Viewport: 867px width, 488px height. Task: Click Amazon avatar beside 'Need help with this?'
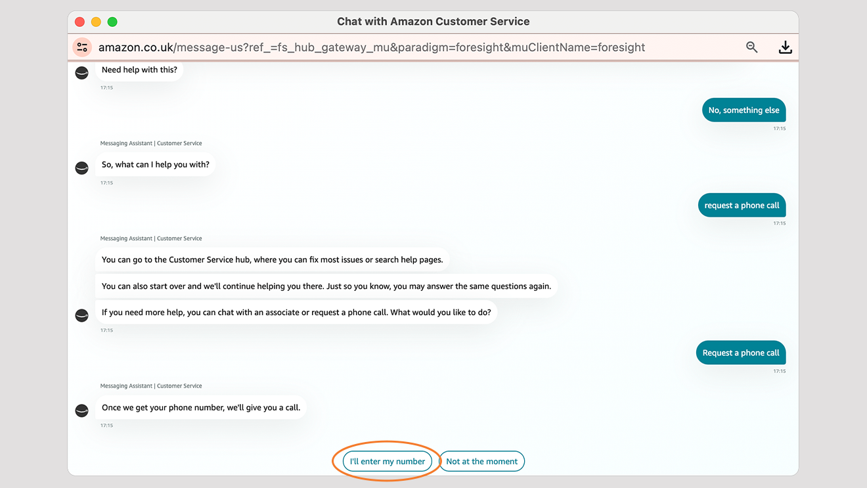(82, 73)
